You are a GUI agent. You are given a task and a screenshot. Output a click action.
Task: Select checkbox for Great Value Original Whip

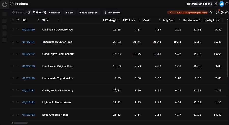pos(13,66)
